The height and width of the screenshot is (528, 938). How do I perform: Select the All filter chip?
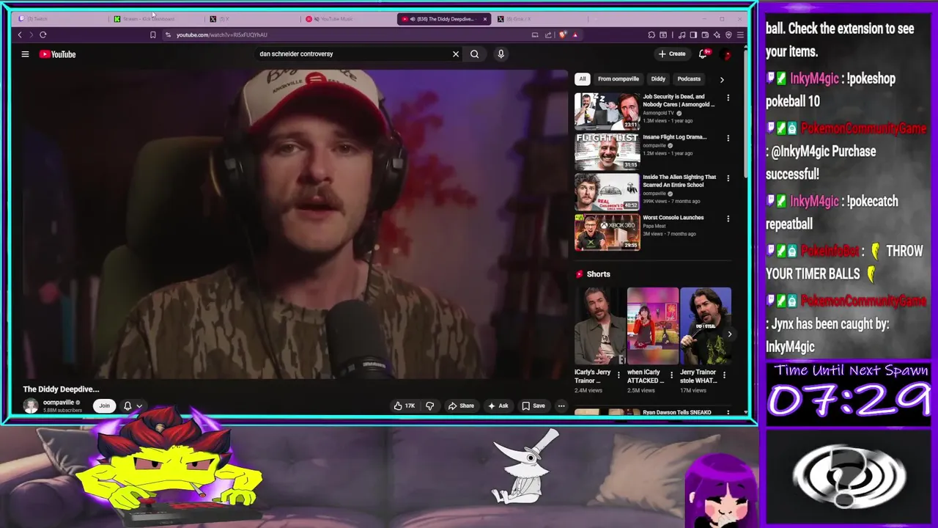pyautogui.click(x=583, y=78)
